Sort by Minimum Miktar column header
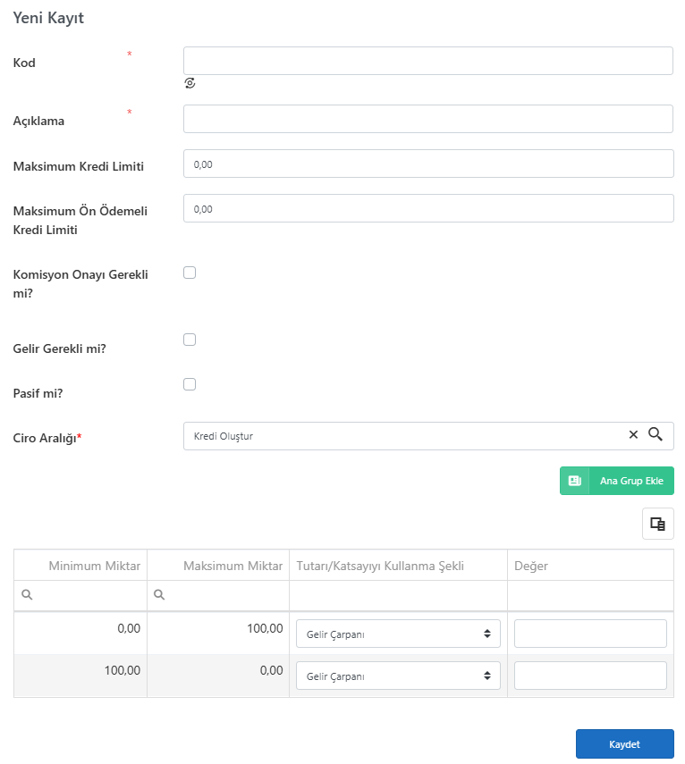685x764 pixels. click(80, 566)
